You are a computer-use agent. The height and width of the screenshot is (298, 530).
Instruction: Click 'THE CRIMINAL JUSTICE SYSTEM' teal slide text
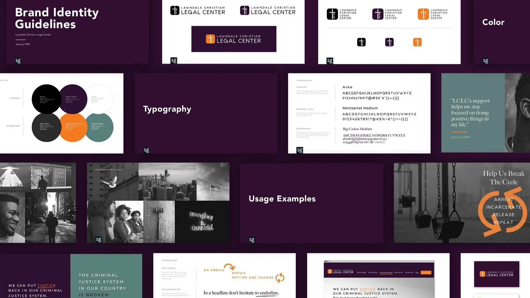(x=101, y=278)
